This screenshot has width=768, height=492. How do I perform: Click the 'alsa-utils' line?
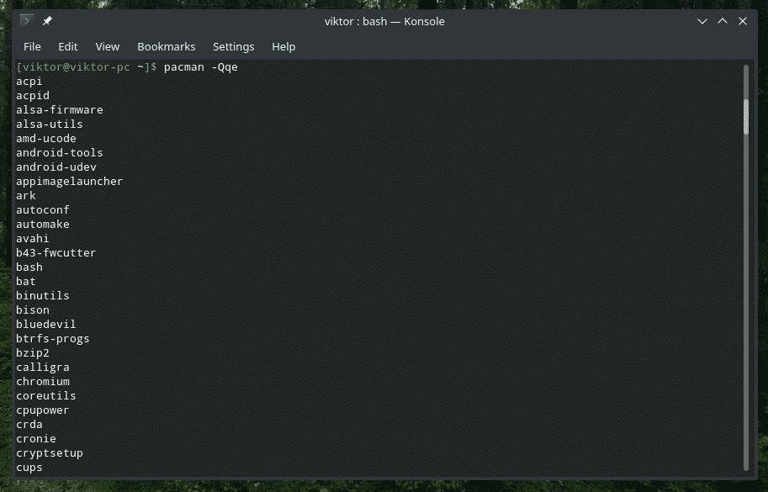coord(49,124)
